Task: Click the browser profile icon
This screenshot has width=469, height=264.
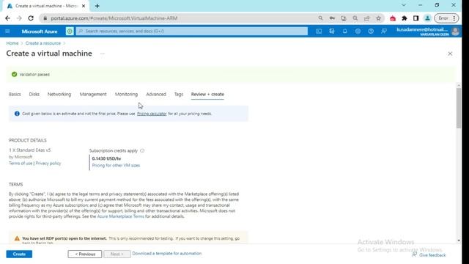Action: (427, 18)
